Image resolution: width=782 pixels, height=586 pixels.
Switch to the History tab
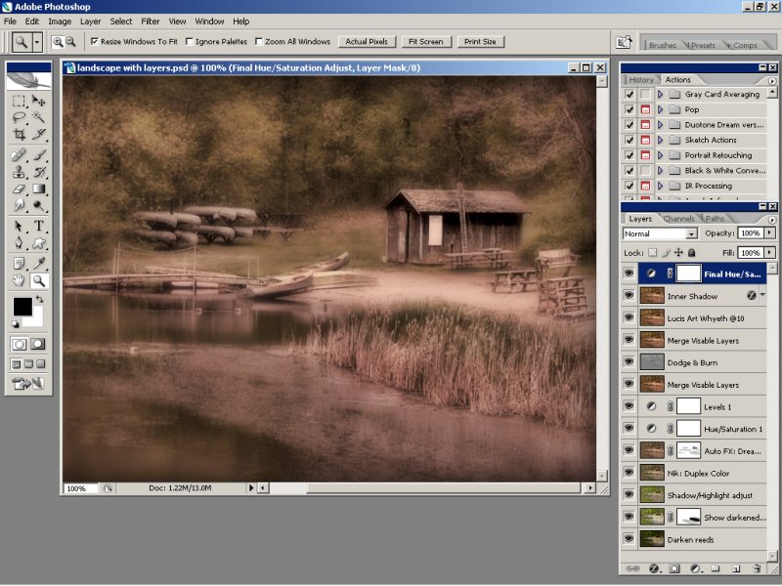[x=641, y=80]
